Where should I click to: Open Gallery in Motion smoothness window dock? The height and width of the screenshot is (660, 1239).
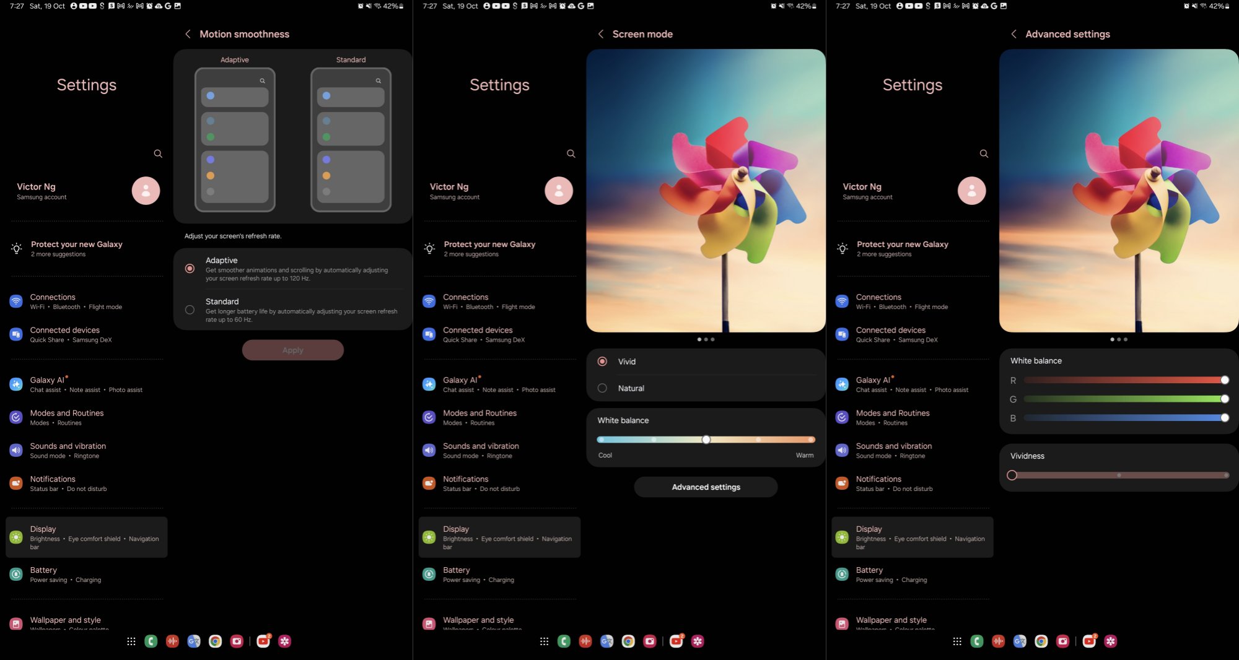click(284, 641)
